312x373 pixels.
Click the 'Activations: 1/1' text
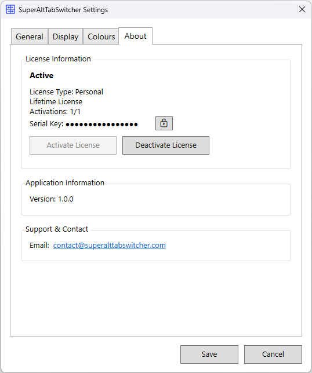[x=55, y=111]
